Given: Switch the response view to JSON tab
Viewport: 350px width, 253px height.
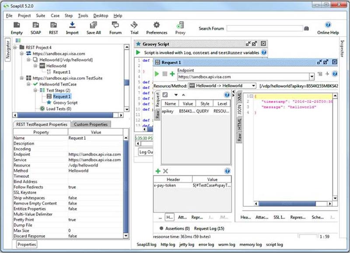Looking at the screenshot, I should pyautogui.click(x=239, y=109).
